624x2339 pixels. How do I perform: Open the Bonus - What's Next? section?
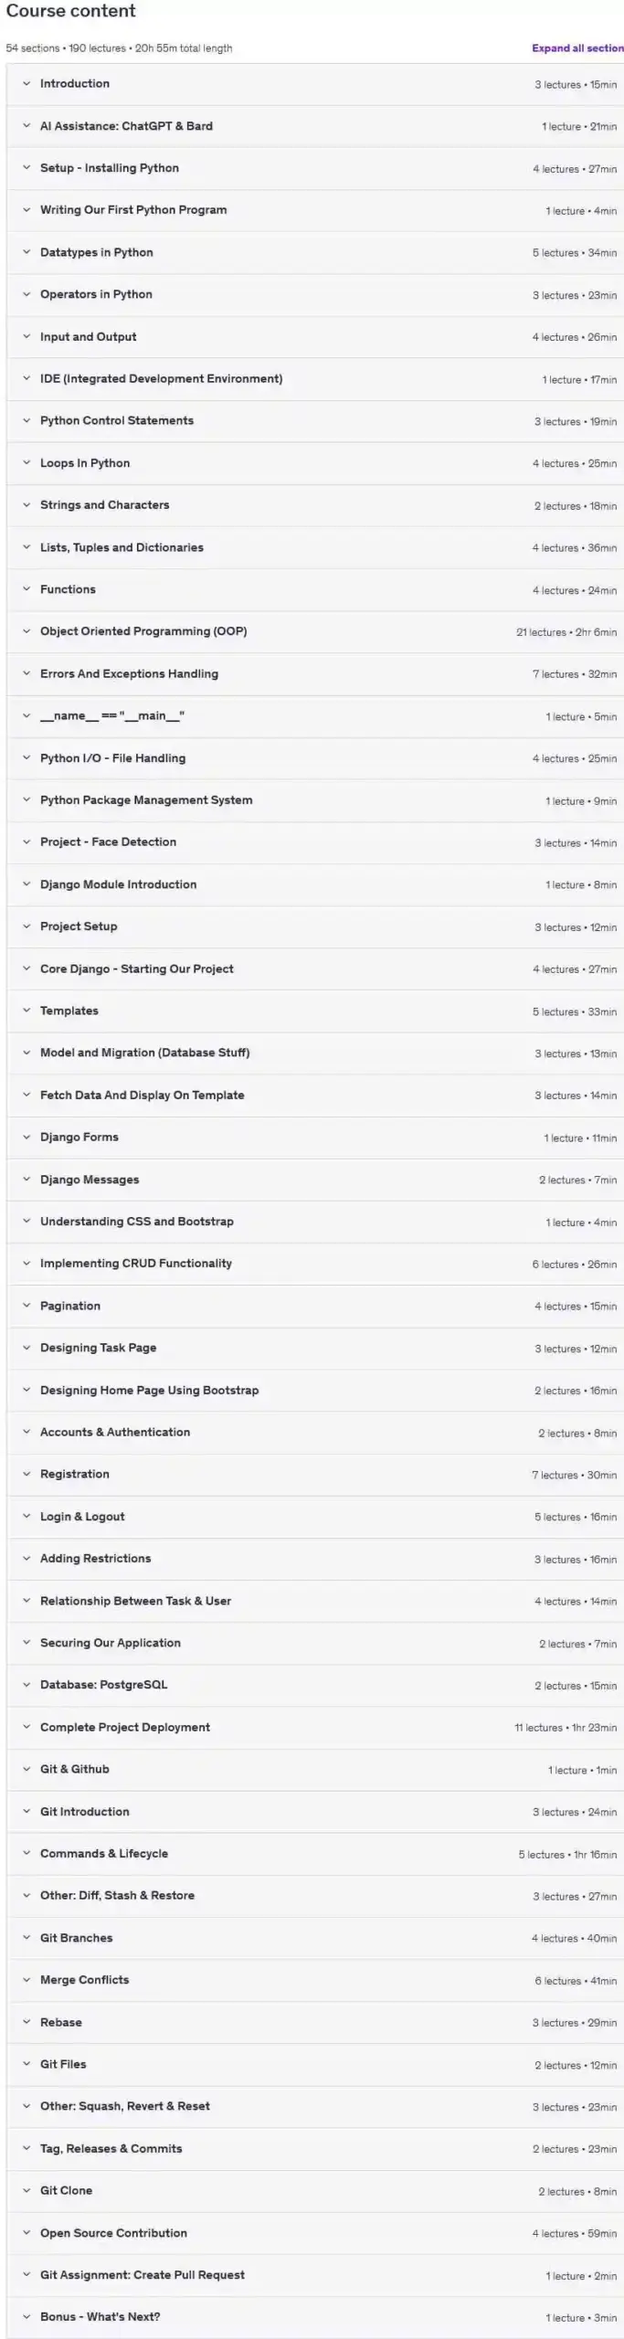pyautogui.click(x=315, y=2317)
